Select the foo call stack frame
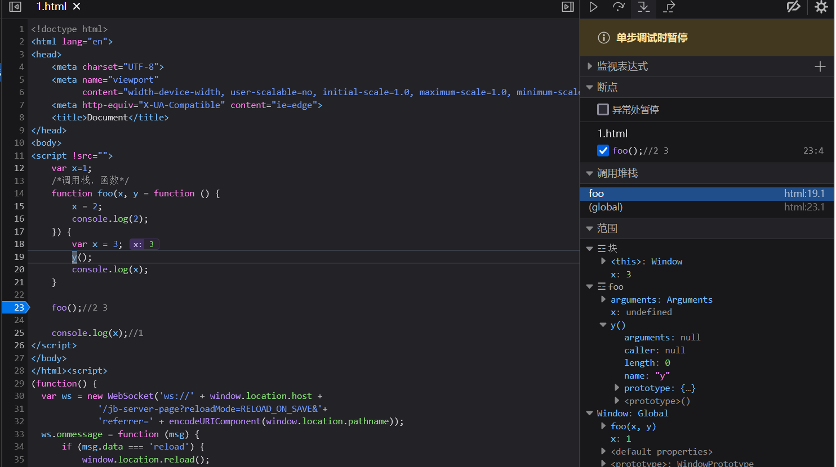The image size is (836, 467). coord(707,194)
